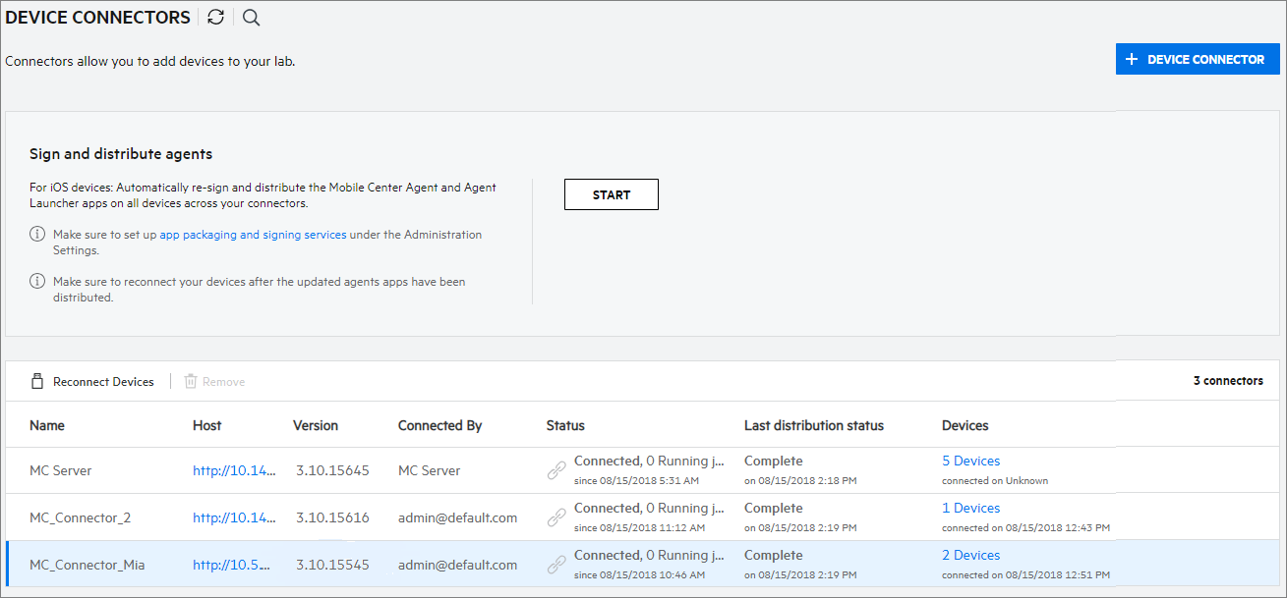Open search with the magnifier icon
1287x598 pixels.
click(x=251, y=18)
